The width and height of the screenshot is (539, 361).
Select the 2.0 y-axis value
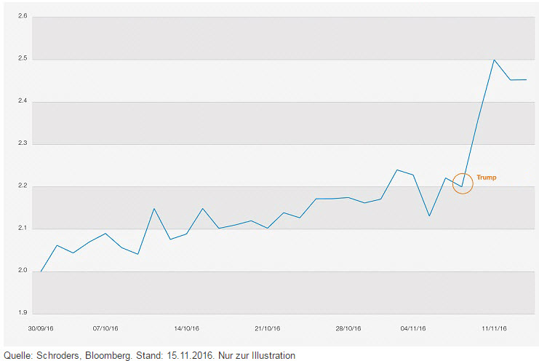point(22,271)
